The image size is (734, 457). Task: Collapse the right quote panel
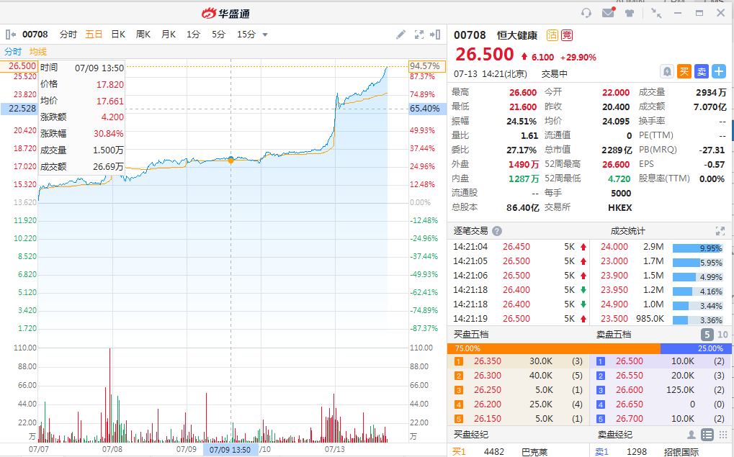(435, 35)
